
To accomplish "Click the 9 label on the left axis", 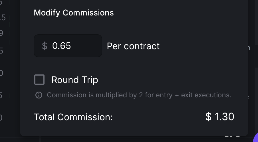I will coord(1,33).
